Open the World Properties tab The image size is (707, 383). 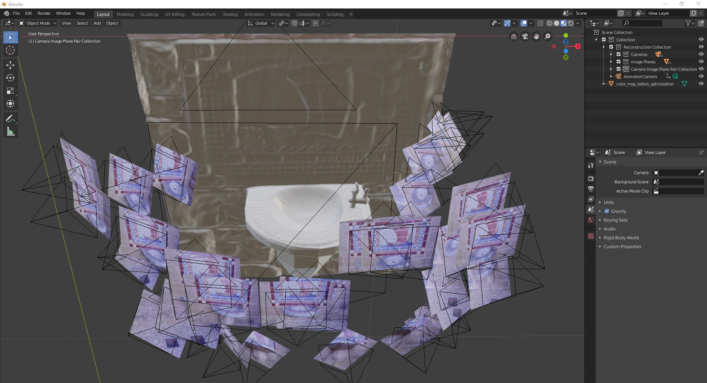(x=591, y=220)
